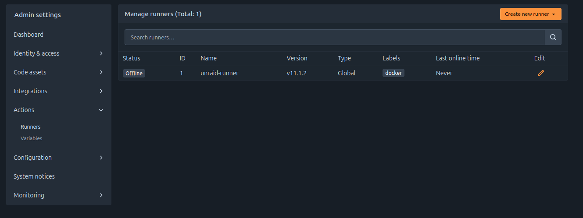Screen dimensions: 583x218
Task: Select the Runners submenu item
Action: (30, 127)
